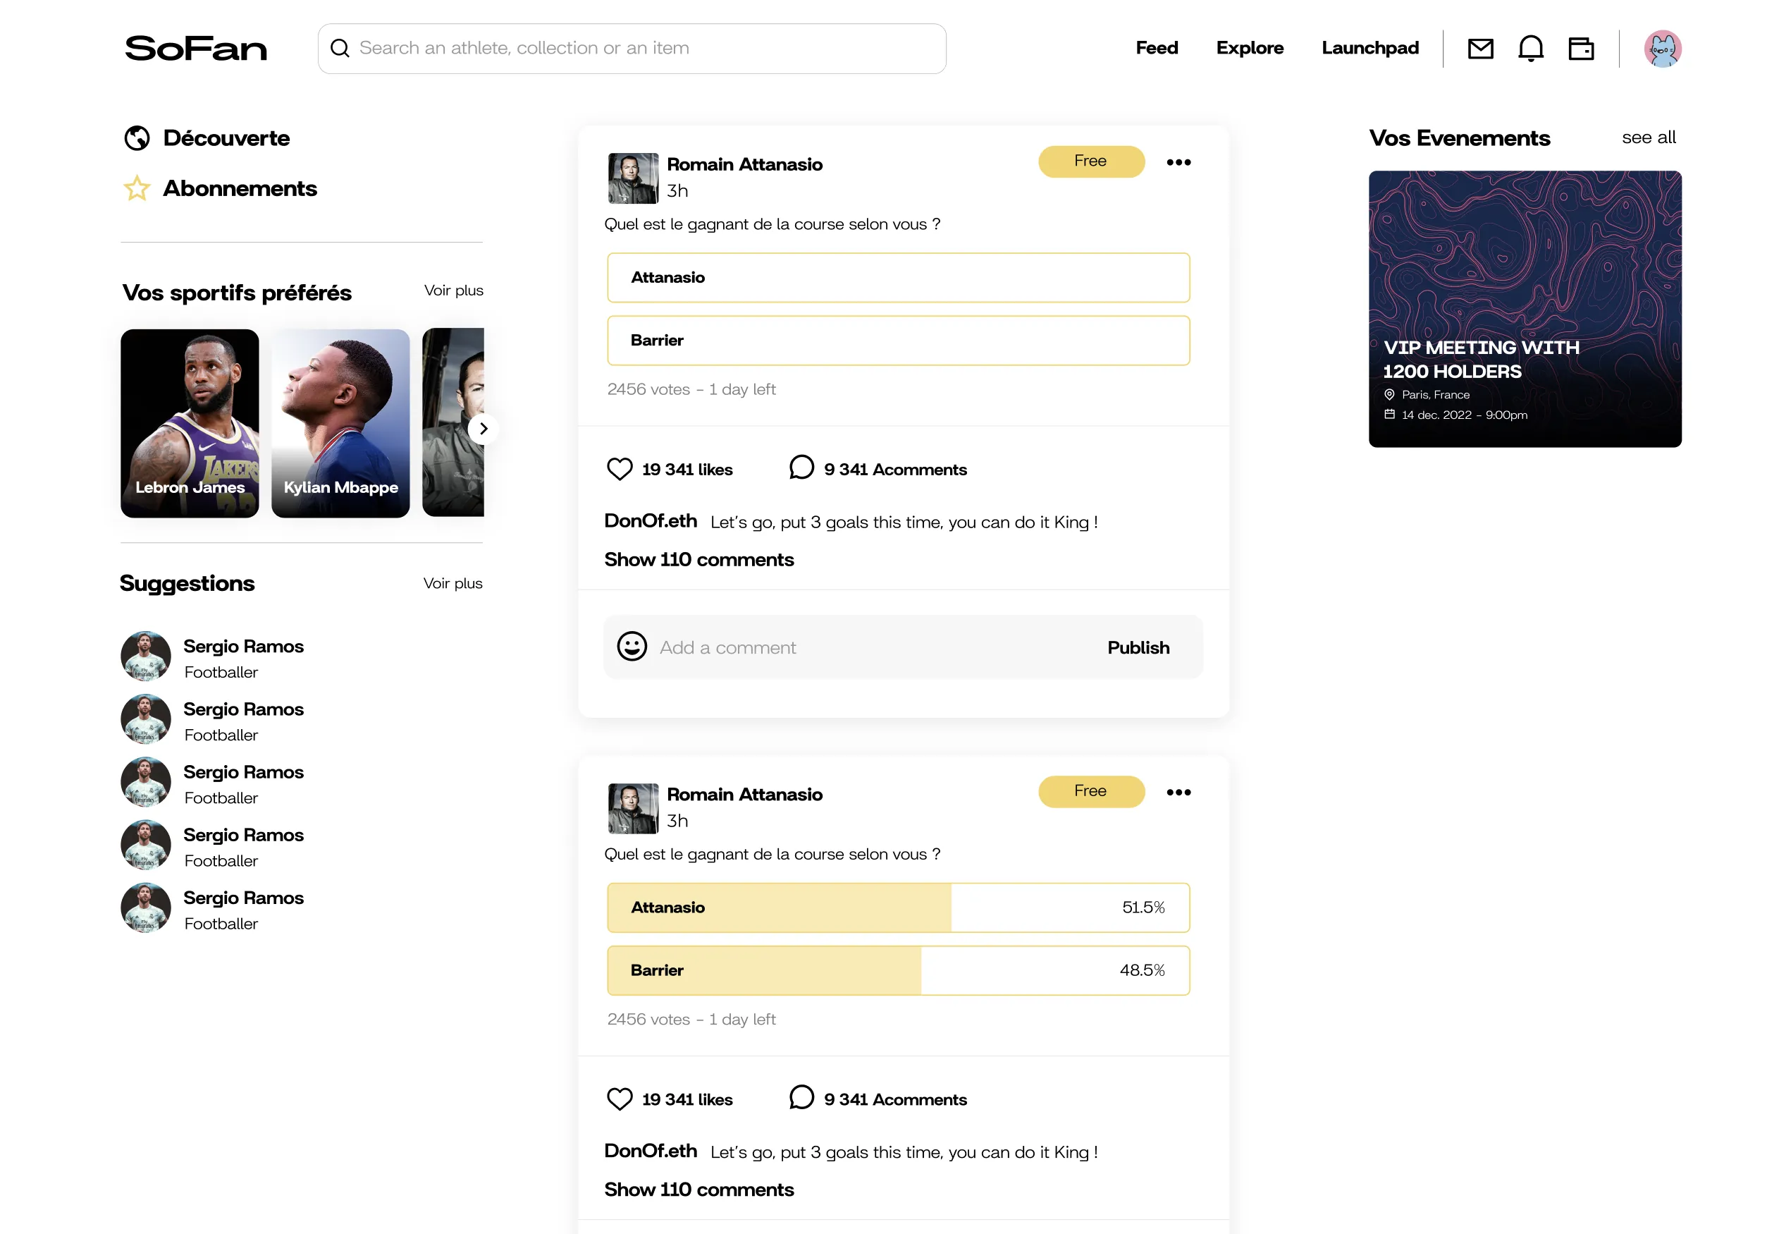Like the second post with heart icon

(620, 1099)
